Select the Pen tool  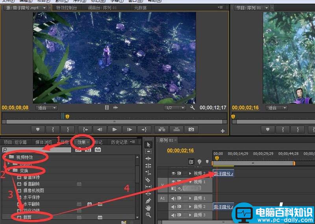(148, 201)
